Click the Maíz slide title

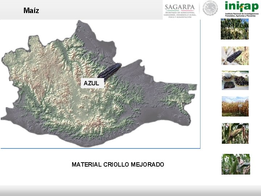tap(31, 11)
